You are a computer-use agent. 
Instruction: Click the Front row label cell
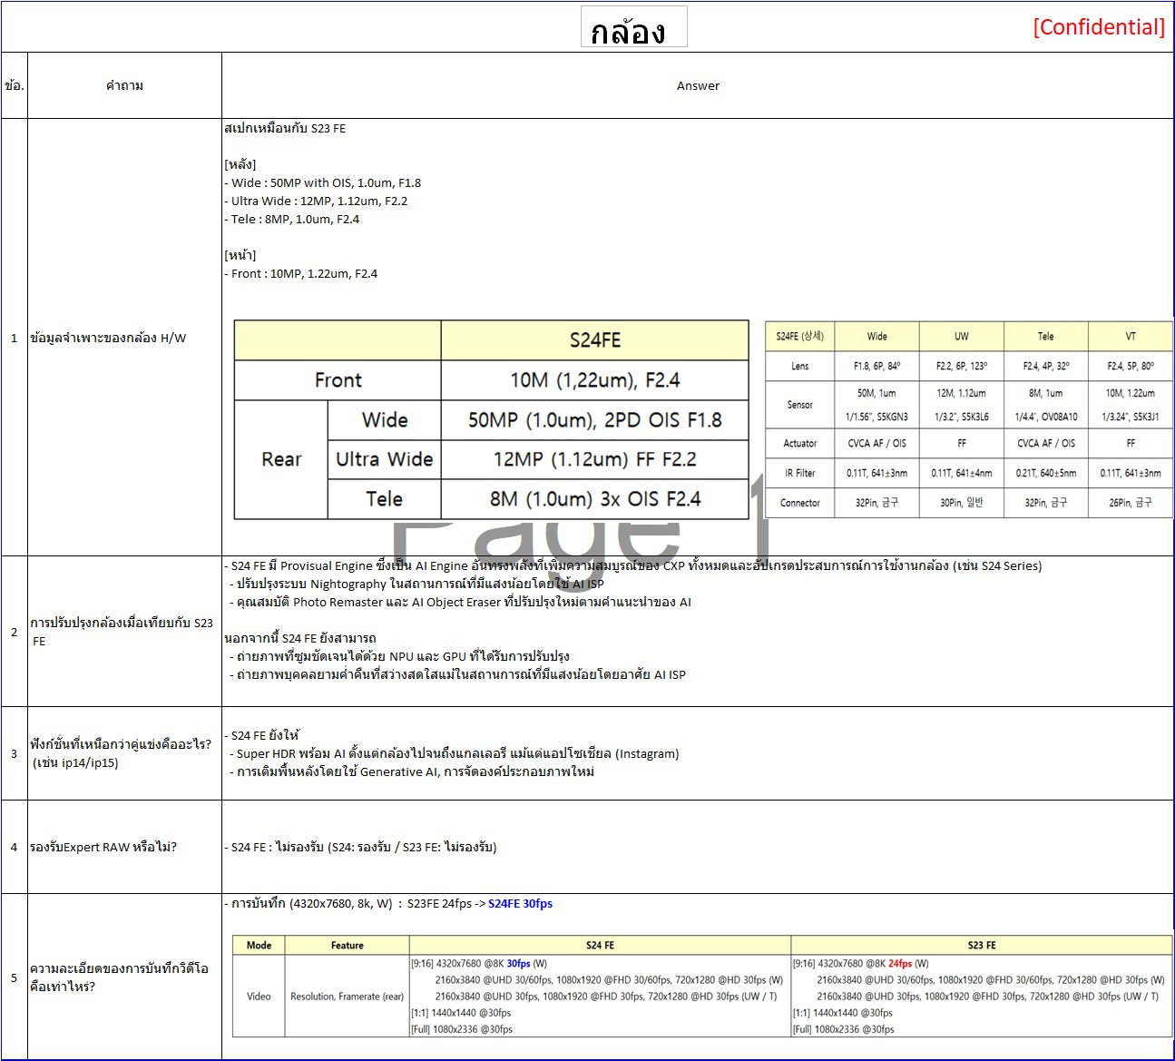click(x=338, y=380)
